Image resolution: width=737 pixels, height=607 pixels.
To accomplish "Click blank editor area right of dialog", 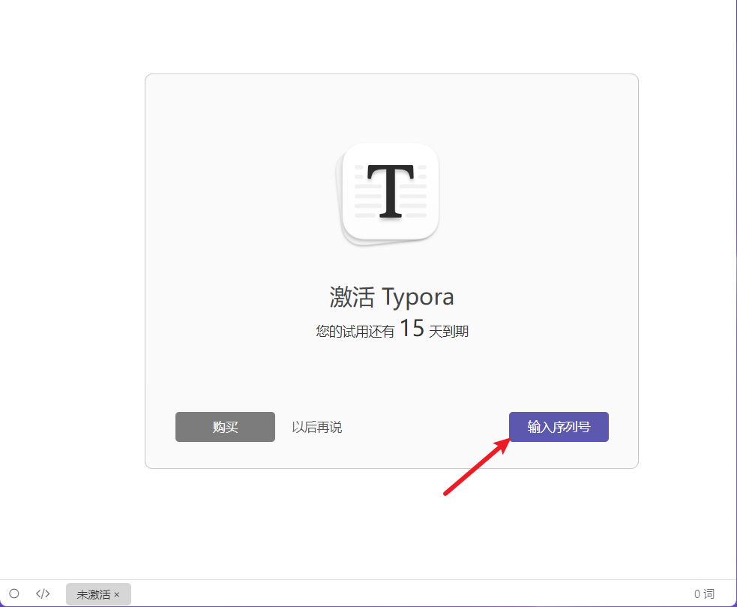I will (x=686, y=270).
